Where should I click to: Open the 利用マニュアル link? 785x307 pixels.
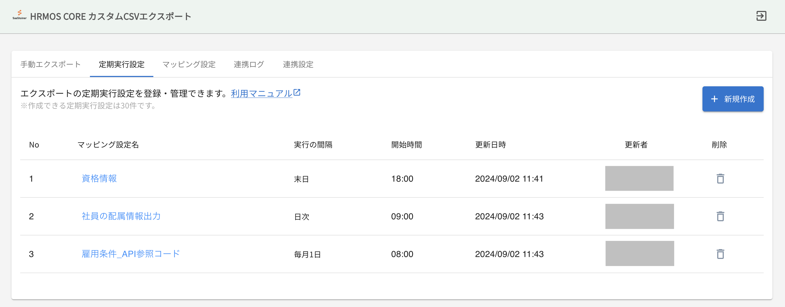click(260, 93)
